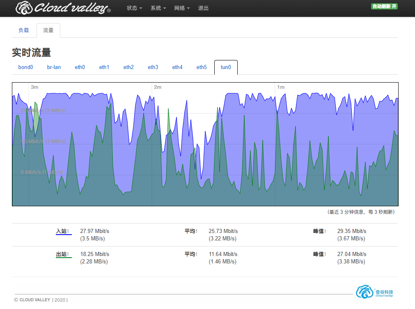Screen dimensions: 415x309
Task: Toggle the auto-refresh (自动刷新) indicator
Action: tap(384, 7)
